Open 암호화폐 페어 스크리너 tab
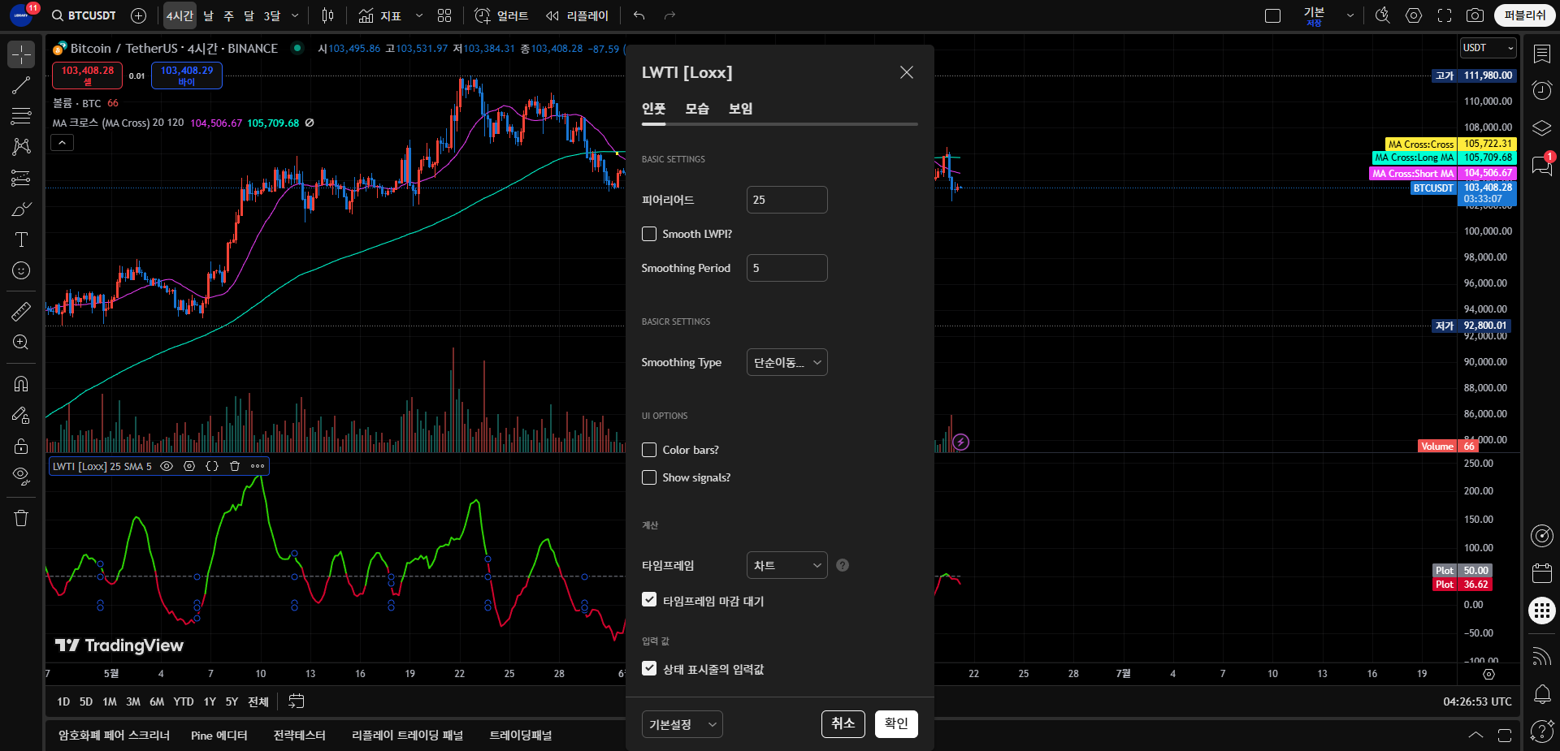 click(114, 735)
